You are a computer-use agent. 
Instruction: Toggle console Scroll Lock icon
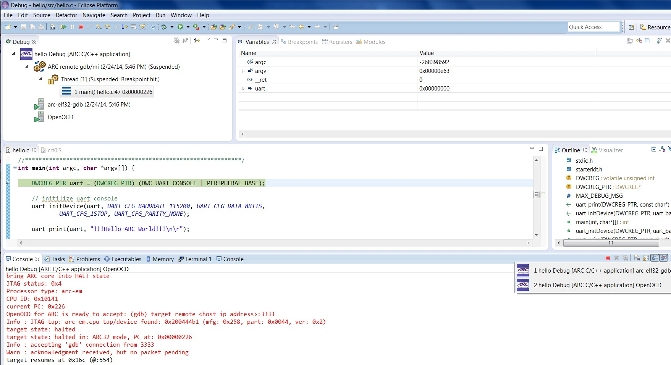point(646,258)
